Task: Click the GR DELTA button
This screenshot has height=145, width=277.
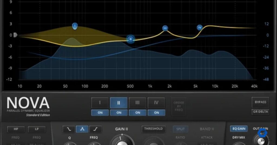Action: coord(260,112)
